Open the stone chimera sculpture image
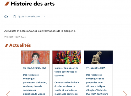The width and height of the screenshot is (131, 96). pyautogui.click(x=98, y=57)
